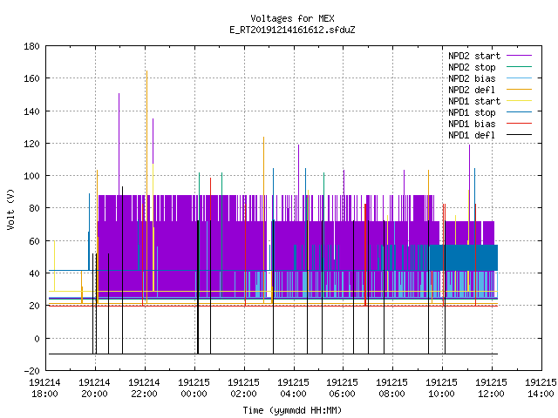
Task: Click the Time (yymmdd HH:MM) axis label
Action: coord(292,410)
